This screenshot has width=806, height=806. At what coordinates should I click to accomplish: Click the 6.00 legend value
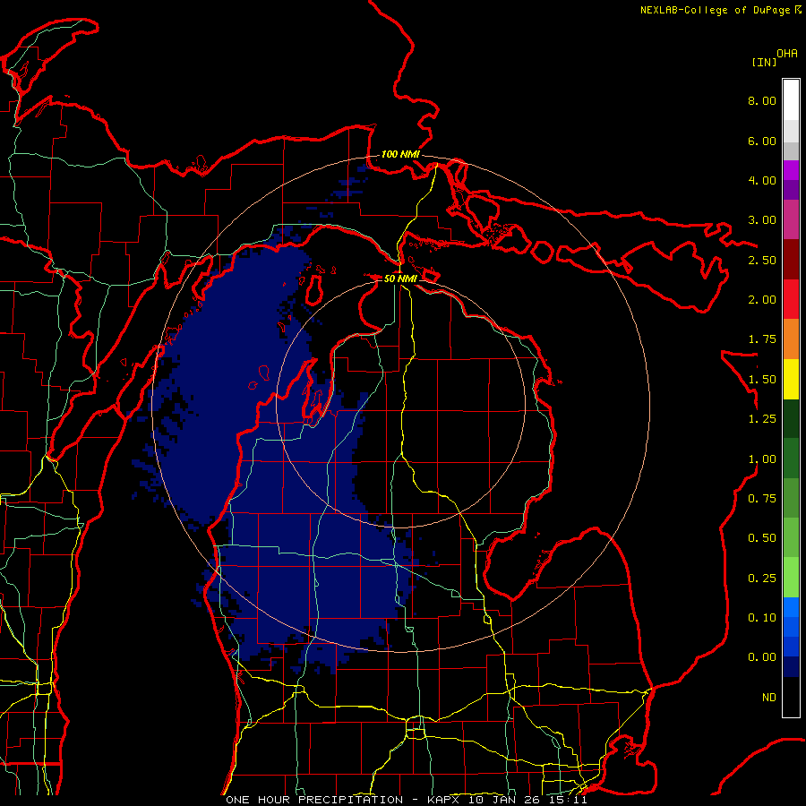762,141
